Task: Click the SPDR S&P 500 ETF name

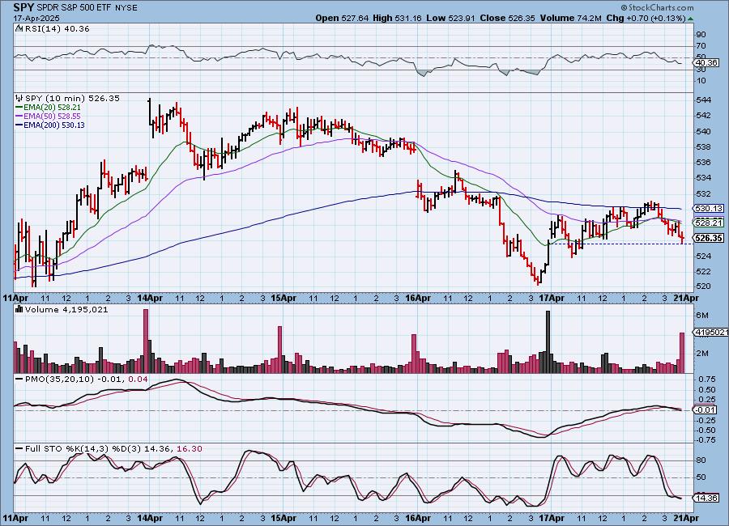Action: [74, 8]
